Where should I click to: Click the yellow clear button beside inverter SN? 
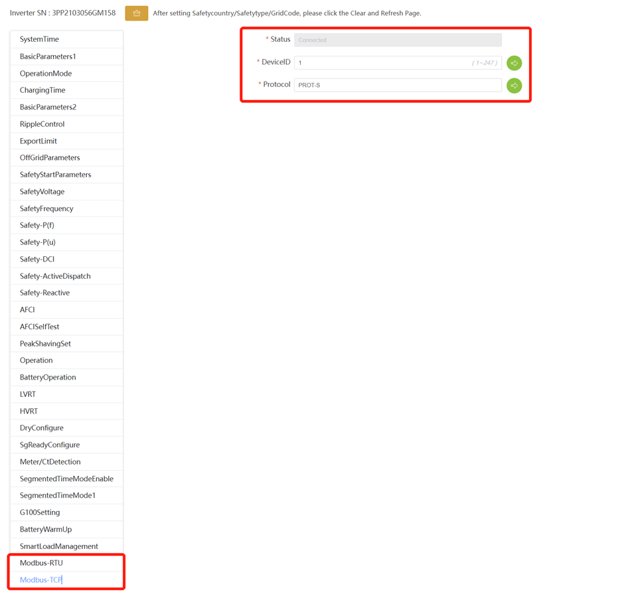click(x=136, y=13)
